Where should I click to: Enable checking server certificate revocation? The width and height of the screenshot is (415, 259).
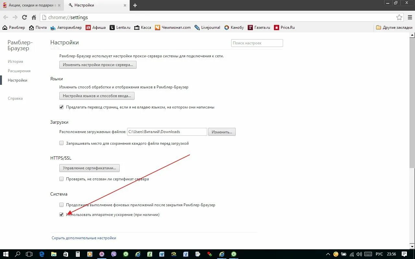(61, 179)
